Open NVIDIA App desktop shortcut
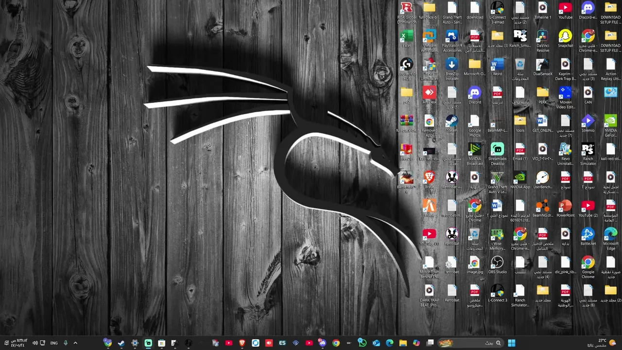 [x=520, y=180]
